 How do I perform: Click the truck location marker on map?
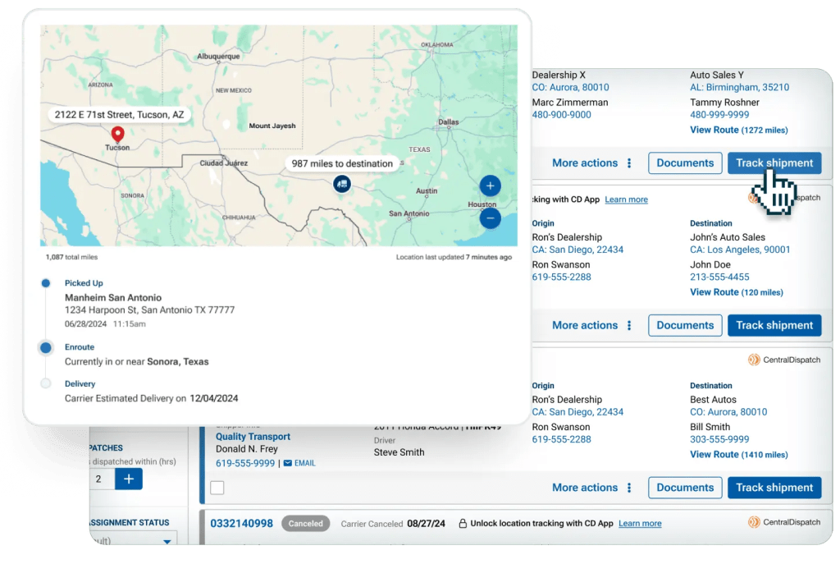[x=342, y=184]
